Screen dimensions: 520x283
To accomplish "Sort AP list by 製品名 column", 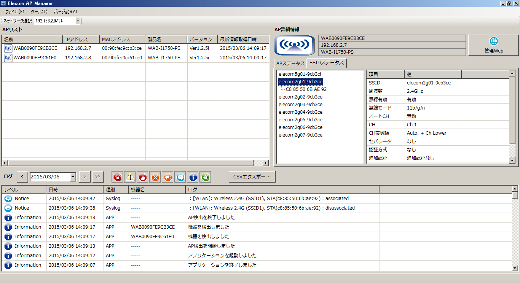I will (166, 40).
